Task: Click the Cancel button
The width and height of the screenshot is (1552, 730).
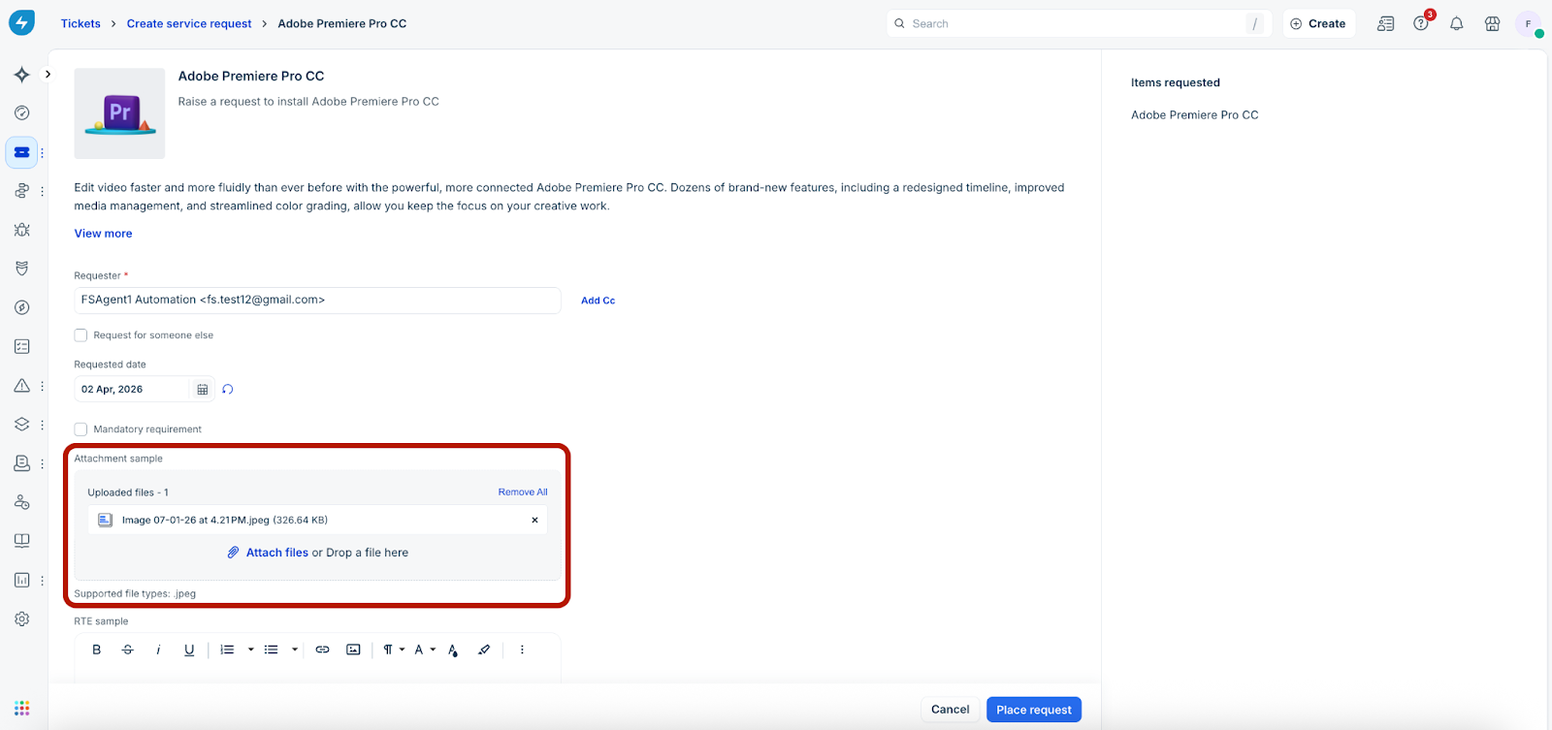Action: (x=950, y=710)
